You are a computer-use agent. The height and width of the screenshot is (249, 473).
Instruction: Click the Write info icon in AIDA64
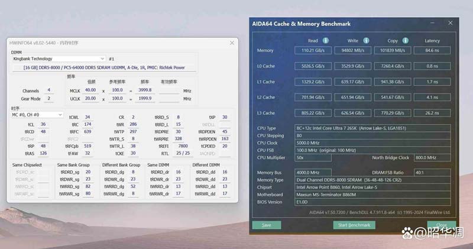coord(366,40)
